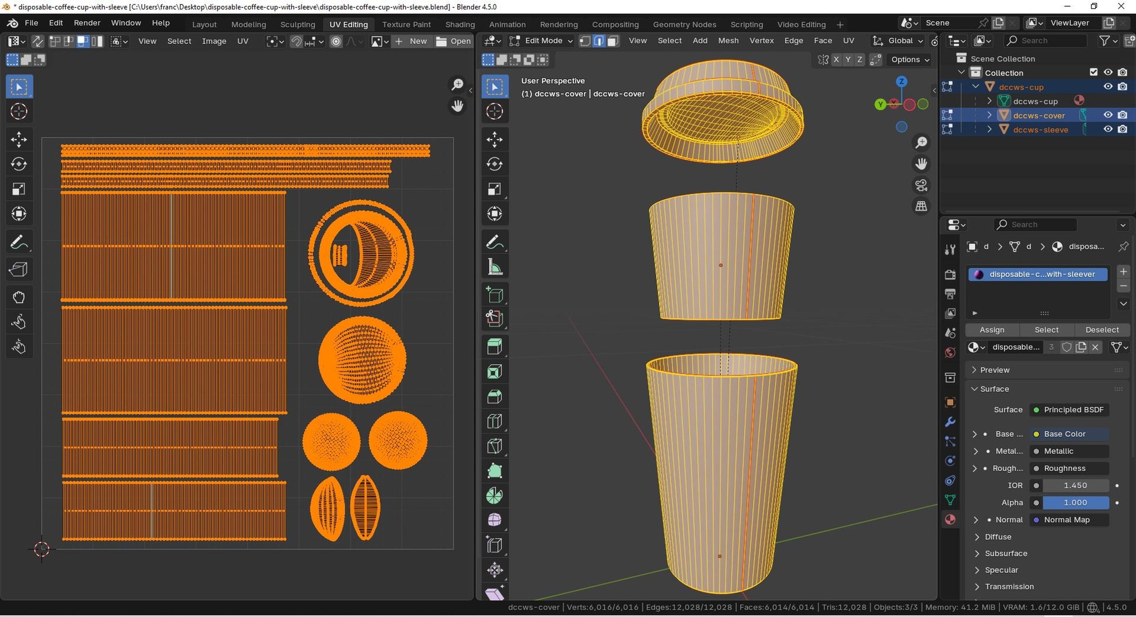
Task: Open the Options dropdown in viewport
Action: pos(910,60)
